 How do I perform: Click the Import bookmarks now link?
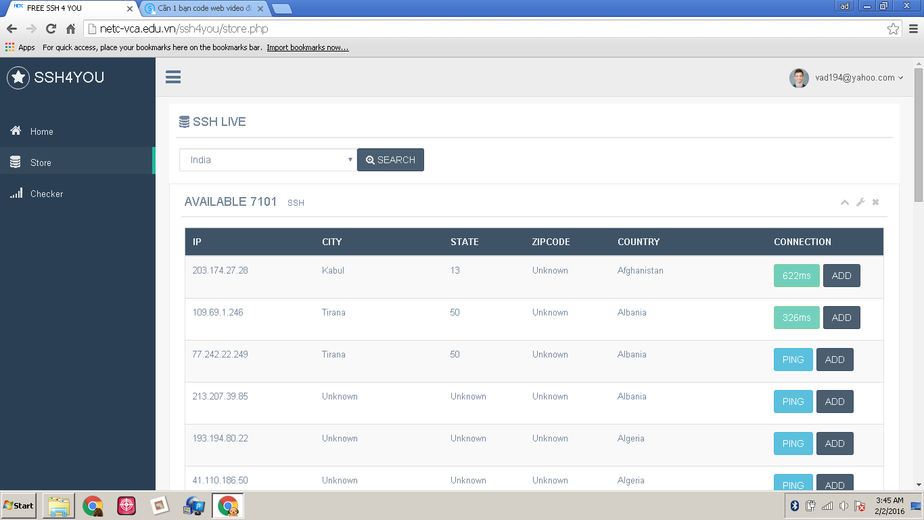(x=308, y=47)
